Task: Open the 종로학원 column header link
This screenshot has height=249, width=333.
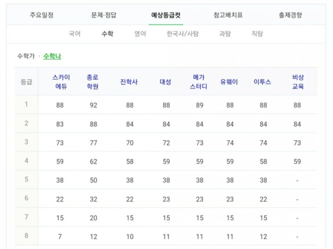Action: [92, 82]
